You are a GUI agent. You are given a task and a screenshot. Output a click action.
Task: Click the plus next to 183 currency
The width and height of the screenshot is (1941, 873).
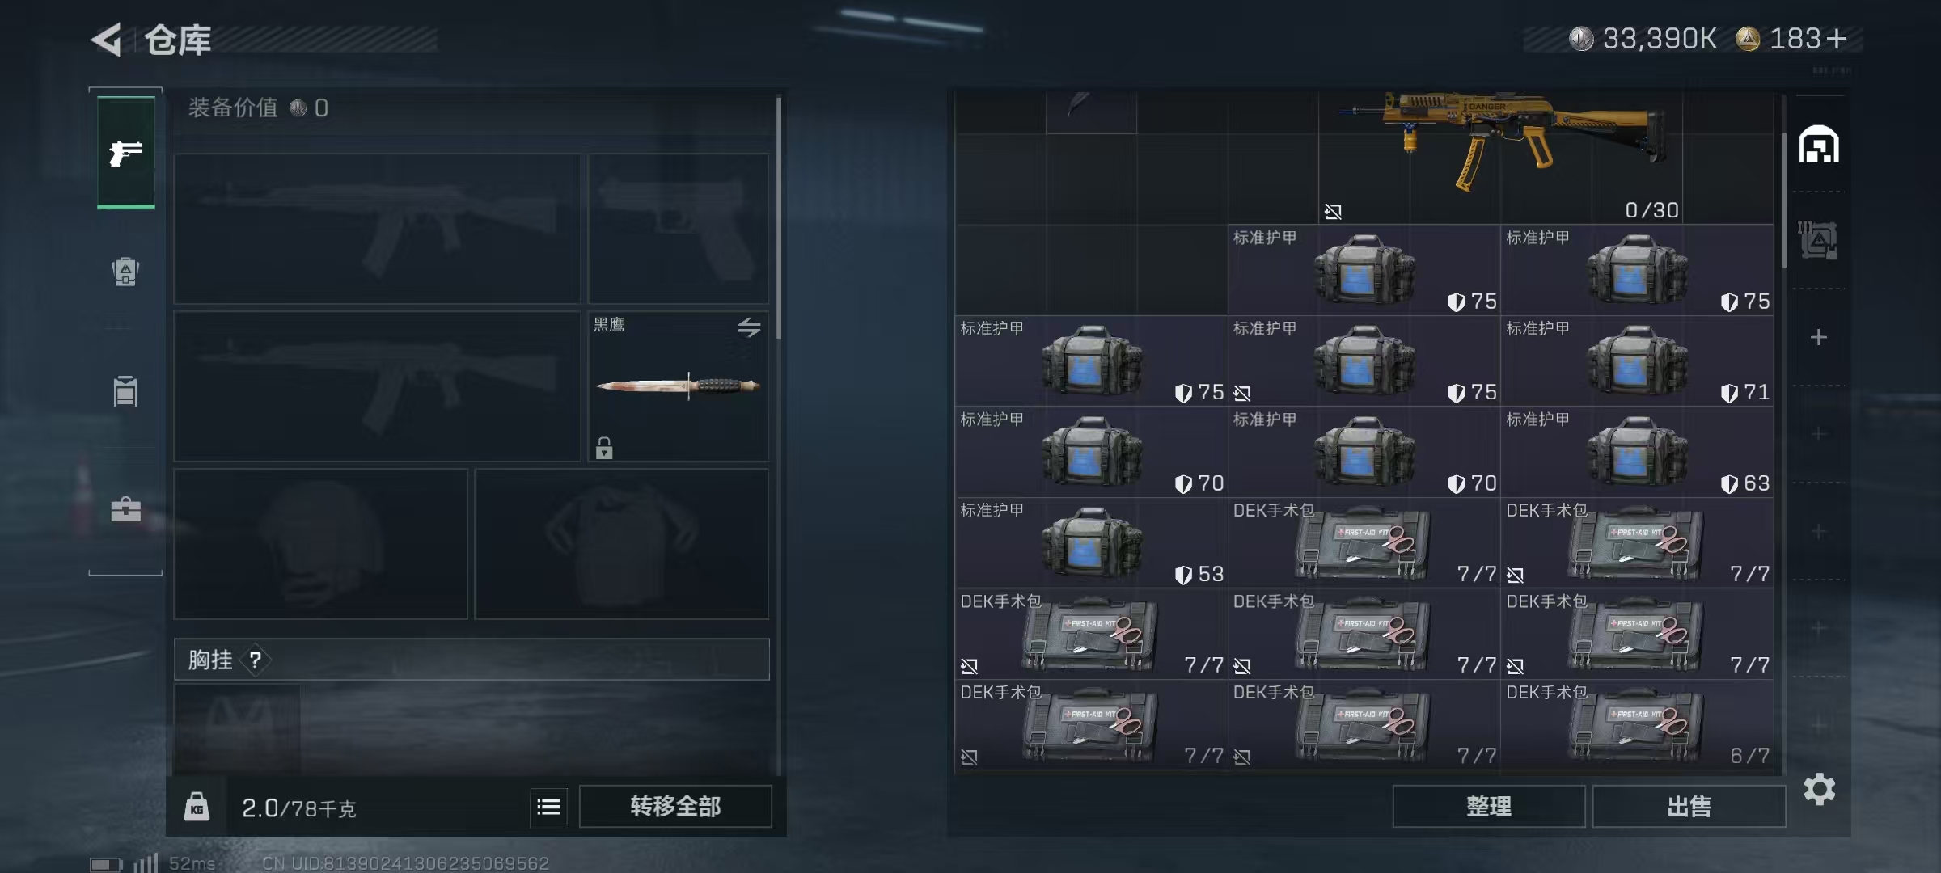tap(1837, 39)
